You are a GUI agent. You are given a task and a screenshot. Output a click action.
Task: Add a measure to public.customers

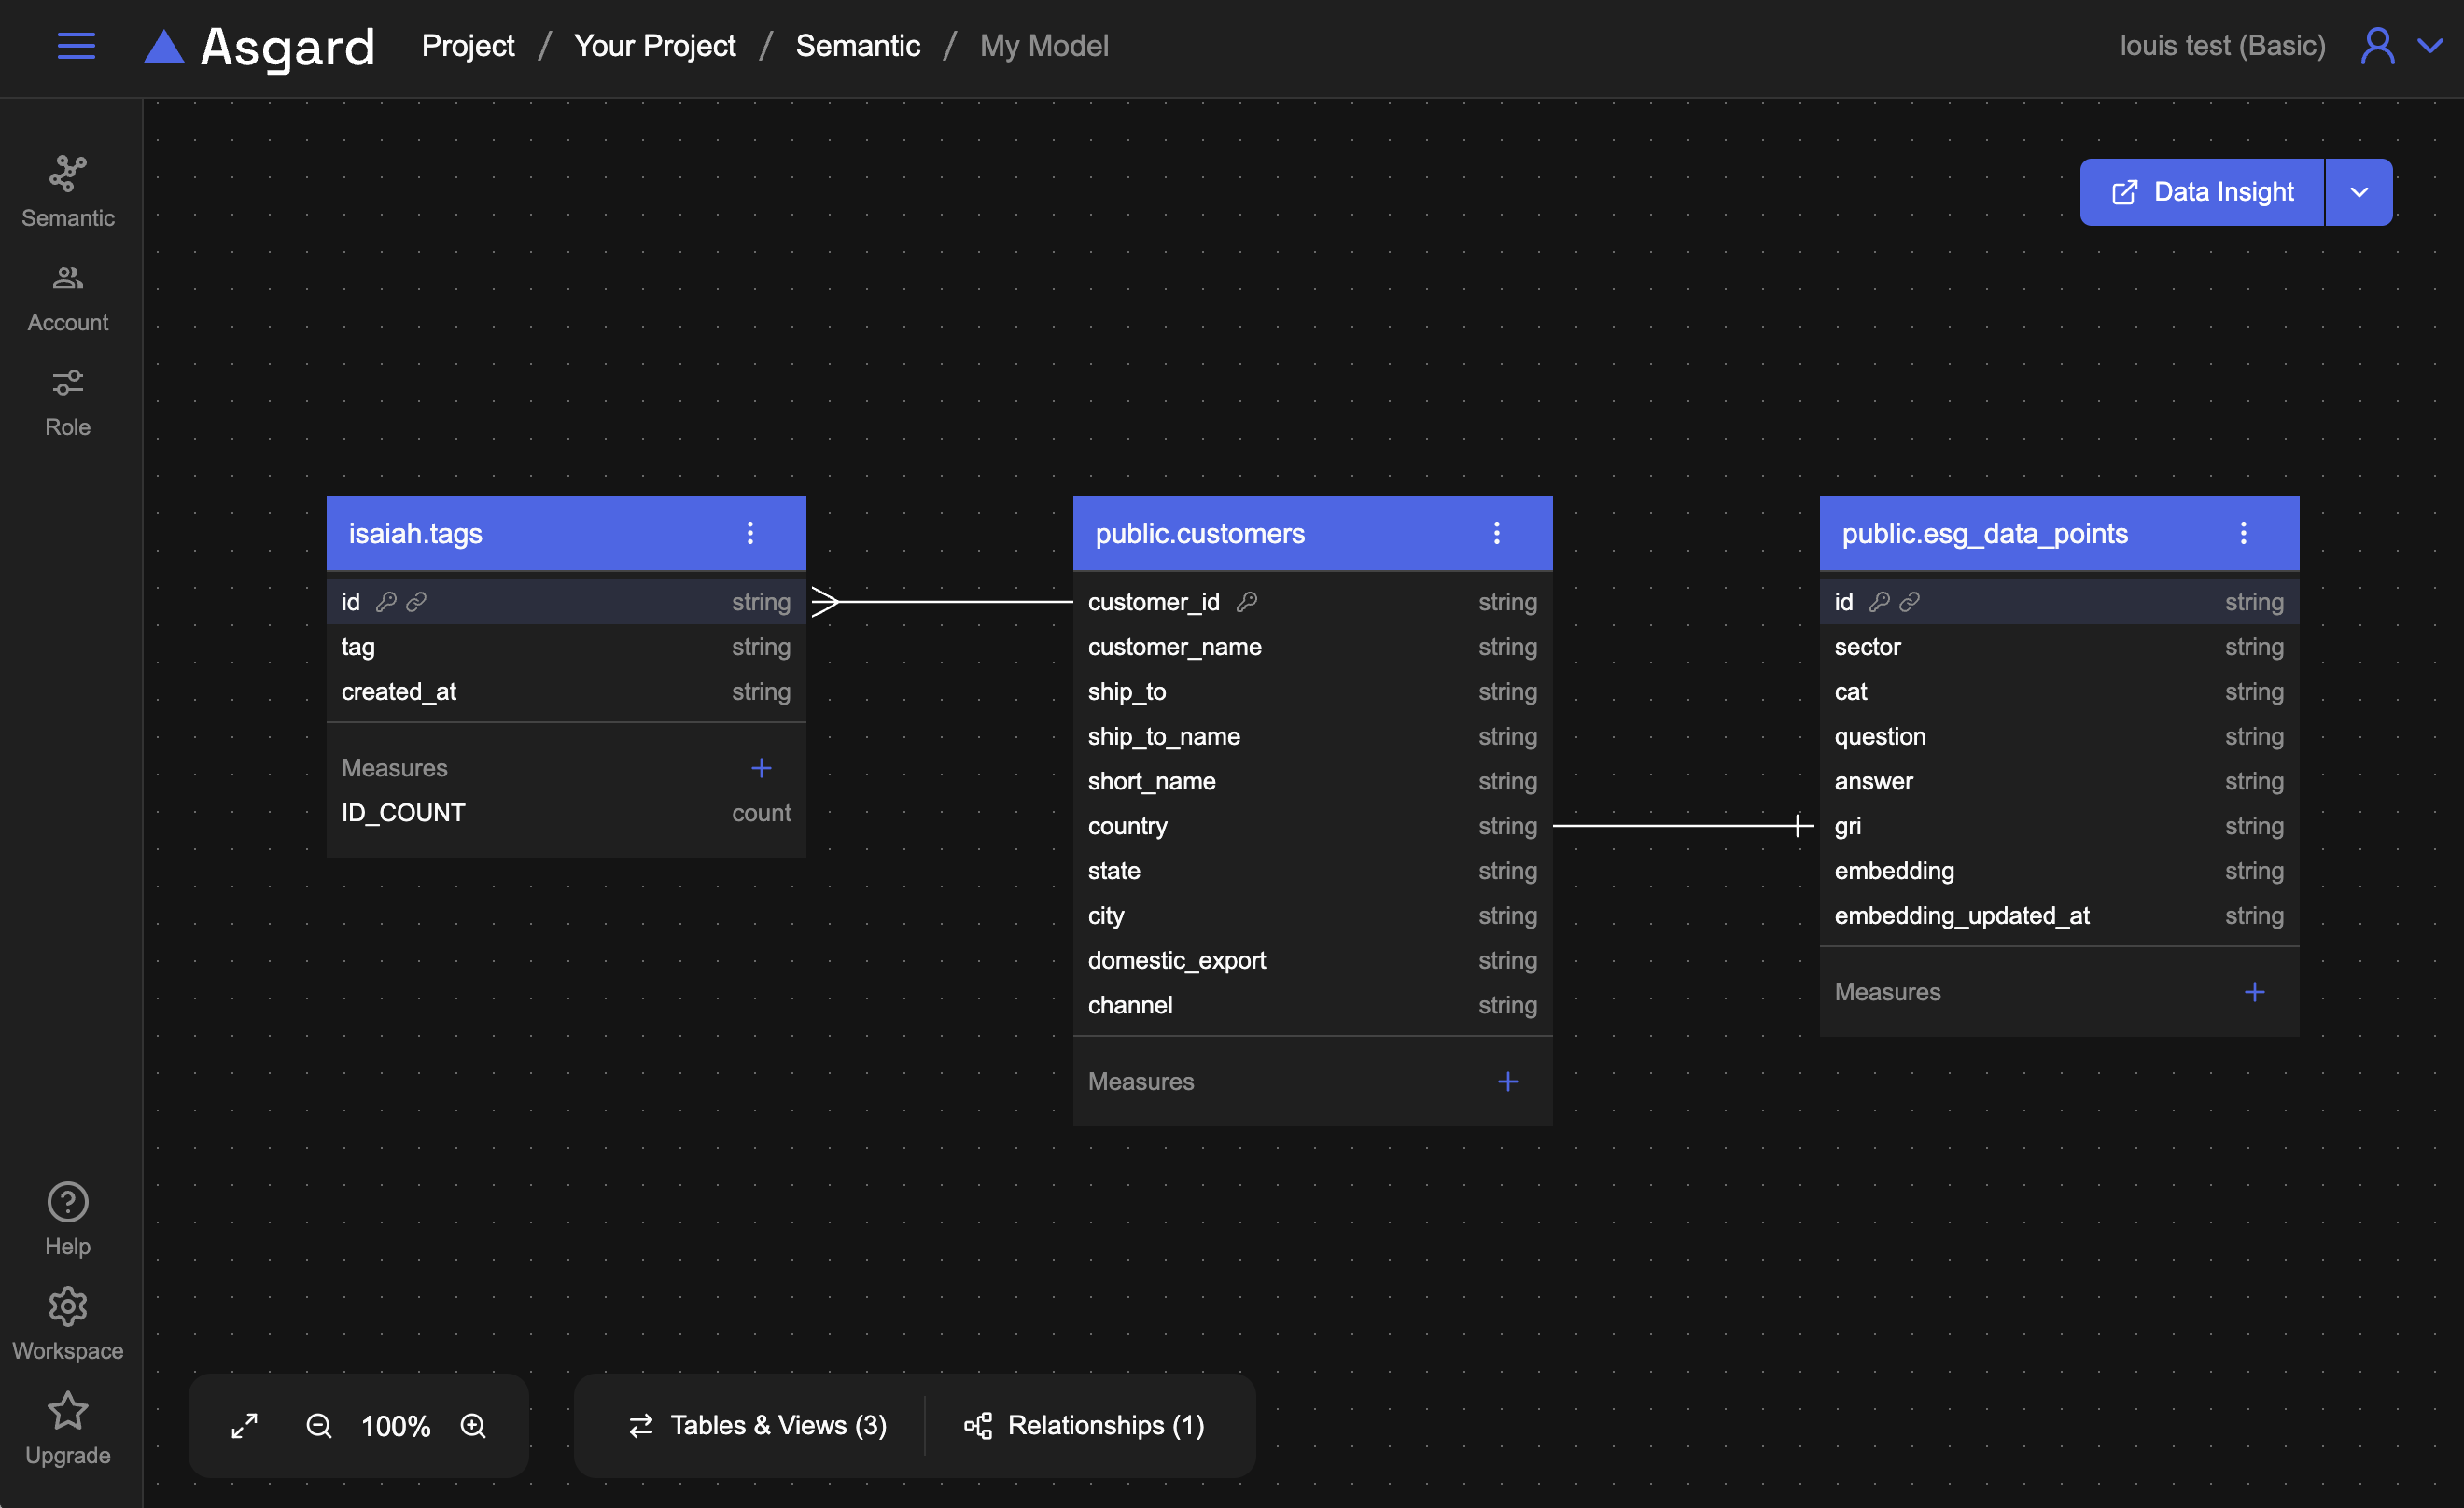1508,1081
